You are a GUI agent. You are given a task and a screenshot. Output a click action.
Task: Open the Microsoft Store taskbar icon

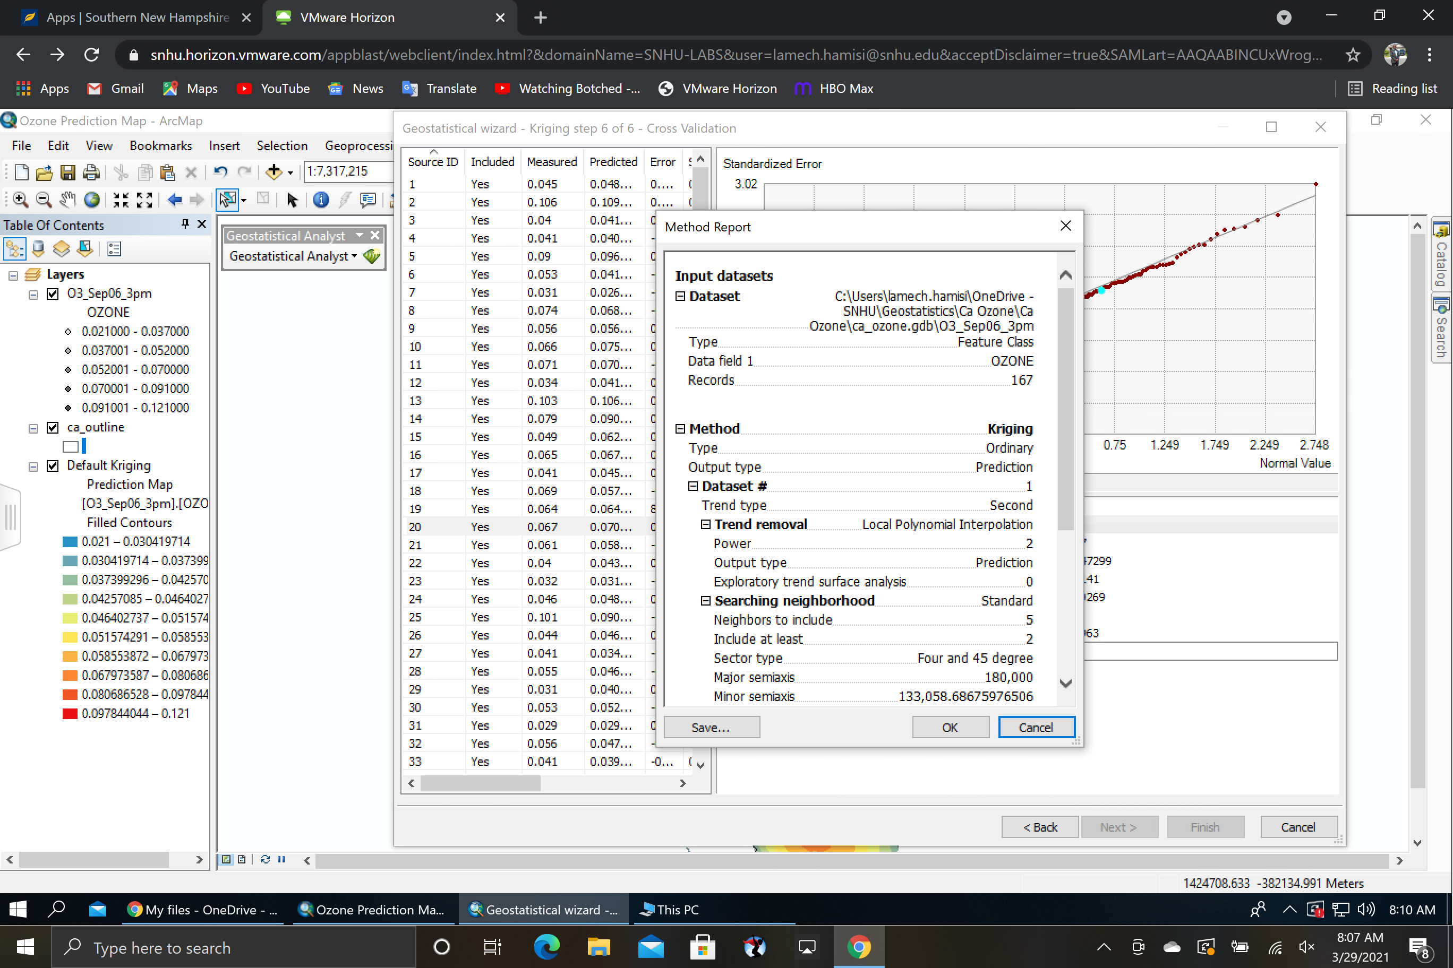point(703,946)
